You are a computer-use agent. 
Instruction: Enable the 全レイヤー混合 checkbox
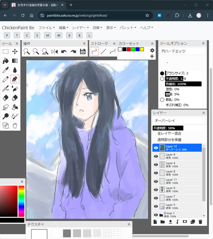click(154, 133)
